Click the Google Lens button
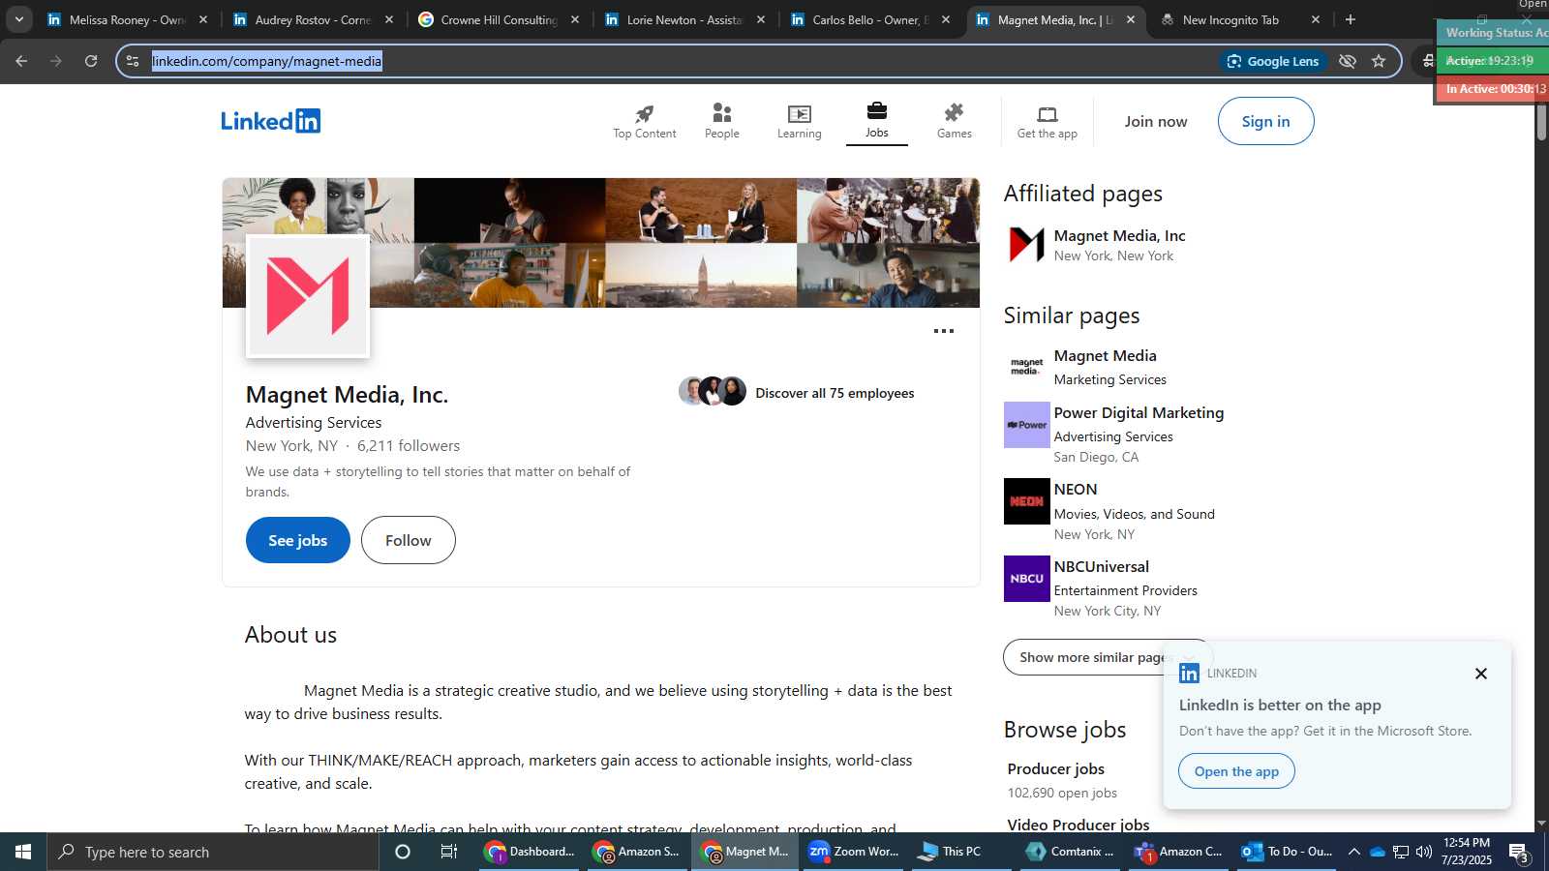The width and height of the screenshot is (1549, 871). pyautogui.click(x=1273, y=61)
